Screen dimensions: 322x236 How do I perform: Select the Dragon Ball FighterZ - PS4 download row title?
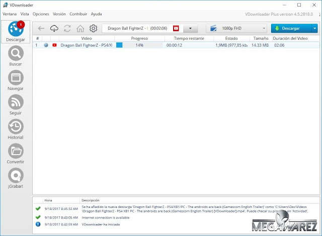pos(87,45)
